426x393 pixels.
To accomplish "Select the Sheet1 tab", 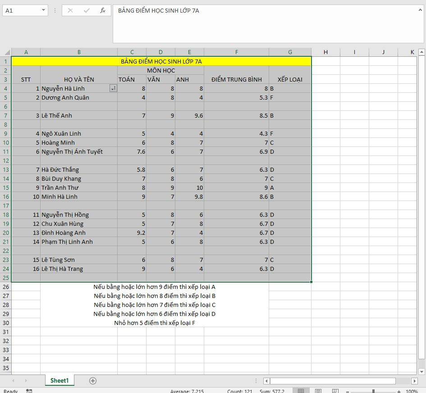I will pyautogui.click(x=59, y=380).
